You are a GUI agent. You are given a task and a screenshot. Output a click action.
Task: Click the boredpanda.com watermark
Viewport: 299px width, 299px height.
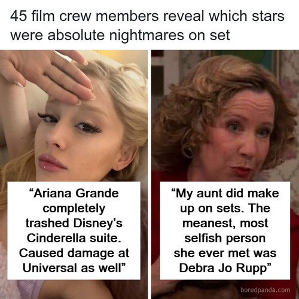click(x=266, y=289)
